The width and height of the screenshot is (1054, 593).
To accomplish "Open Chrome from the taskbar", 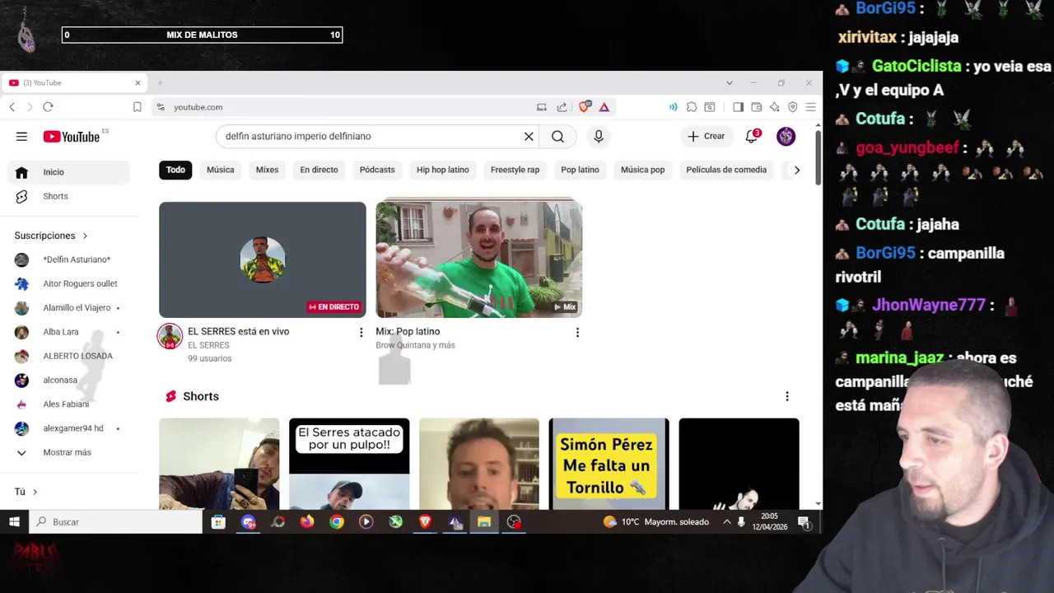I will click(337, 522).
